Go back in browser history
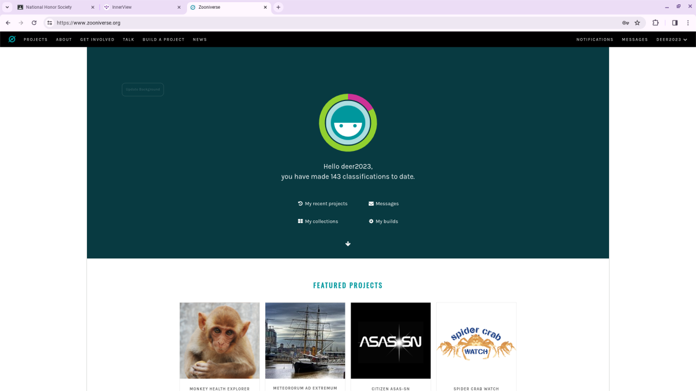The width and height of the screenshot is (696, 391). (8, 23)
